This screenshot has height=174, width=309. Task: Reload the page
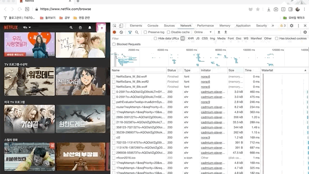[19, 9]
